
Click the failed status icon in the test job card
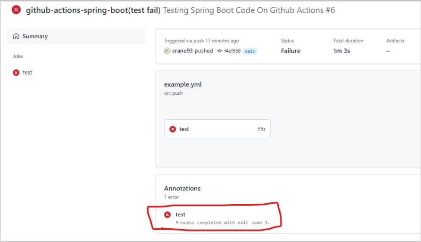point(173,129)
